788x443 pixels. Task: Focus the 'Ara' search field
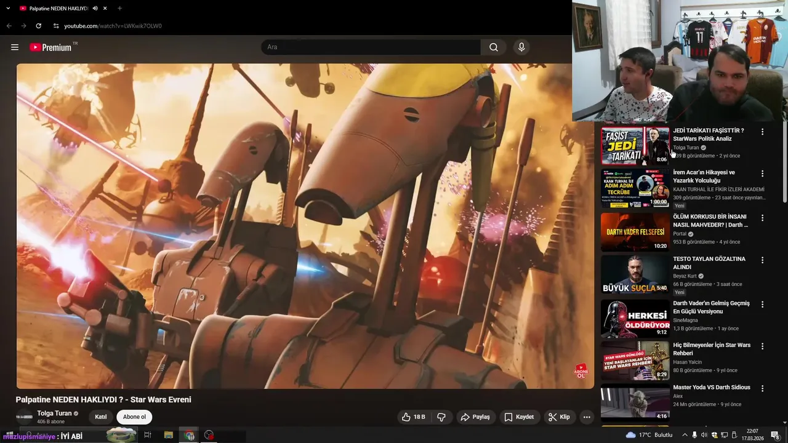tap(371, 47)
